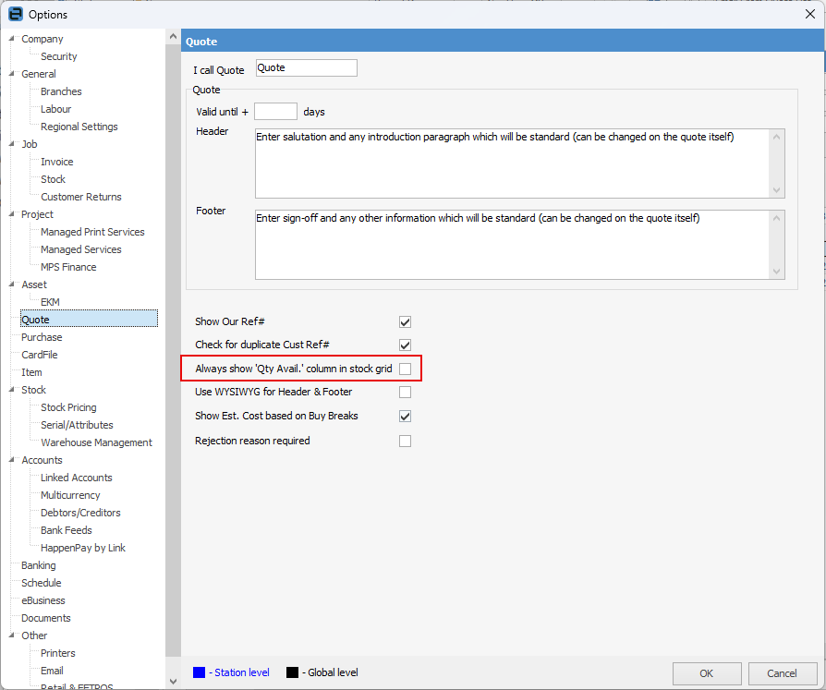Collapse the Project tree node arrow

coord(11,214)
